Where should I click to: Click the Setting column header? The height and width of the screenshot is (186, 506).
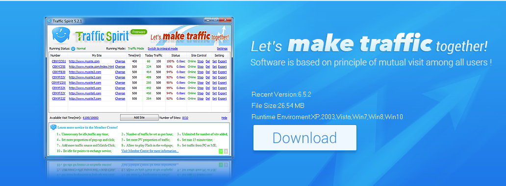pos(219,56)
